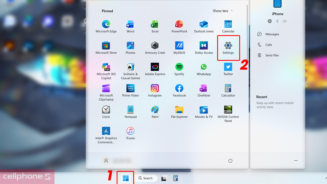The width and height of the screenshot is (327, 184).
Task: Open the Settings app
Action: 228,48
